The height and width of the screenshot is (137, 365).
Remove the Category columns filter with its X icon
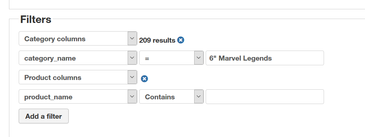(x=181, y=40)
